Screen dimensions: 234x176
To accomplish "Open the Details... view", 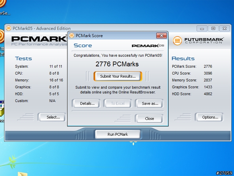I will (86, 103).
